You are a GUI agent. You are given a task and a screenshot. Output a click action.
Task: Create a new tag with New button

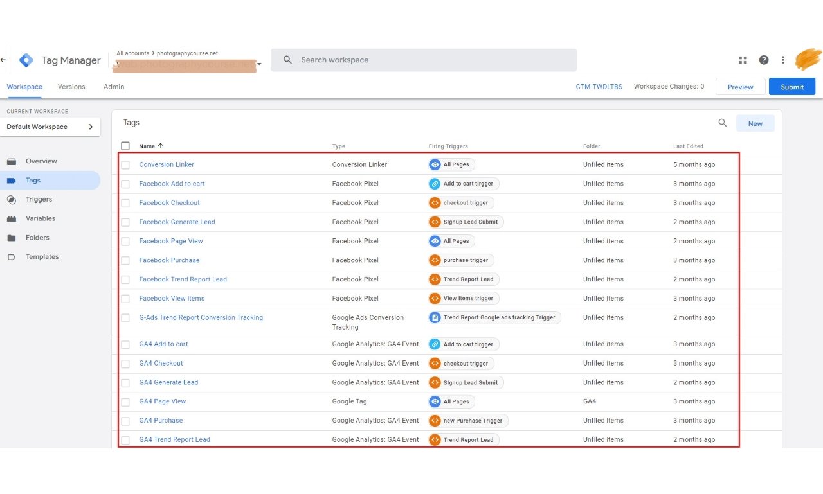click(755, 123)
